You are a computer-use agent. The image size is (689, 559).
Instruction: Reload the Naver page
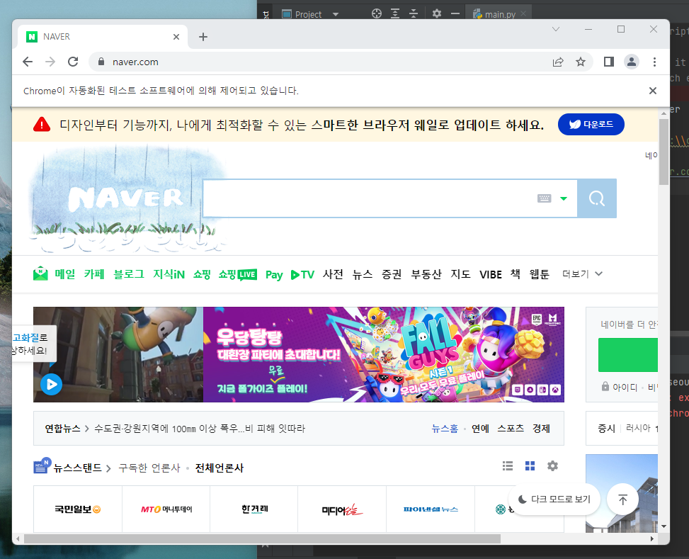coord(73,62)
